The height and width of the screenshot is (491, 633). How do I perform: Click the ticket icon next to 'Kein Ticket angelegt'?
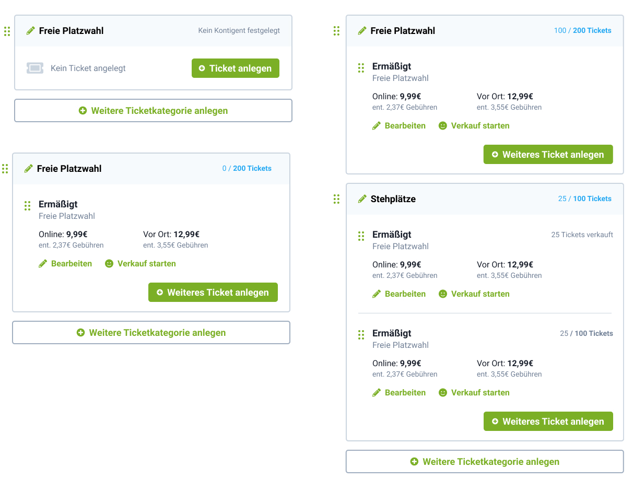click(35, 68)
